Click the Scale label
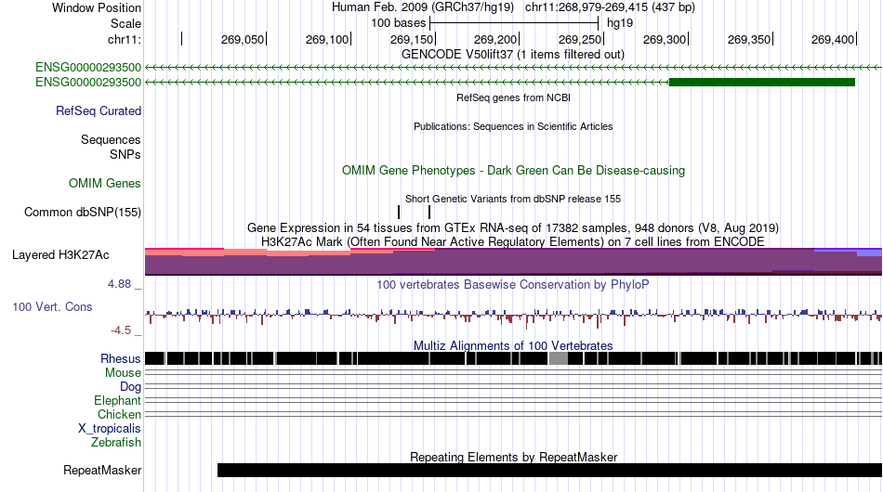The image size is (883, 492). (125, 23)
